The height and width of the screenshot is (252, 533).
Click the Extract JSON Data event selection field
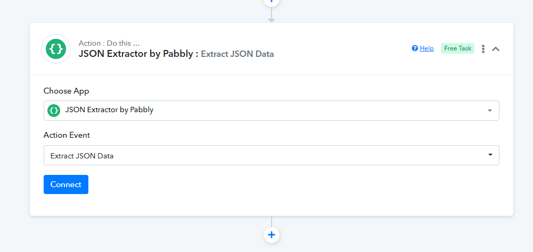pos(271,155)
